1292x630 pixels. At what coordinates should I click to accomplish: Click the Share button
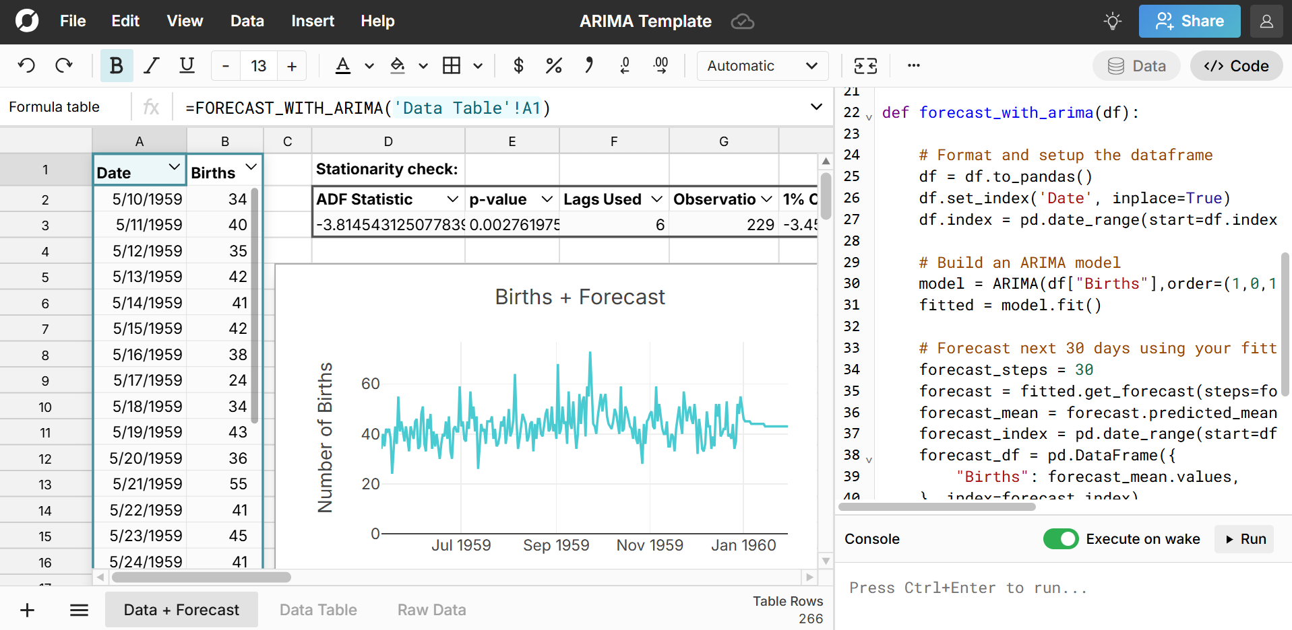pos(1189,22)
